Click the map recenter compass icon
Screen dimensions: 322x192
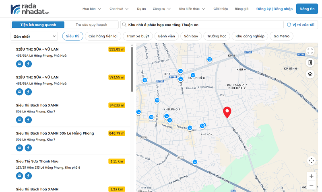[x=311, y=161]
